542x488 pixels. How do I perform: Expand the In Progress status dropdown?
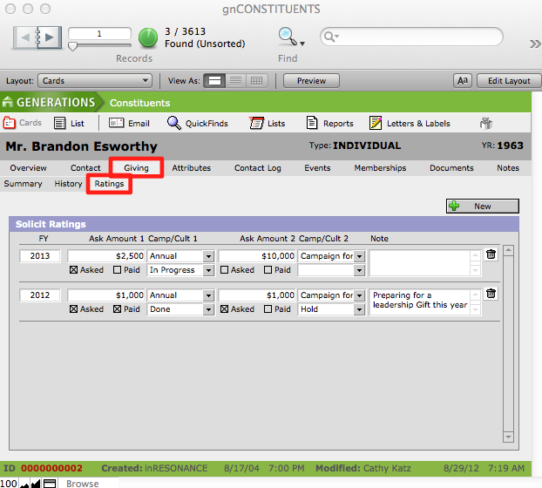208,270
